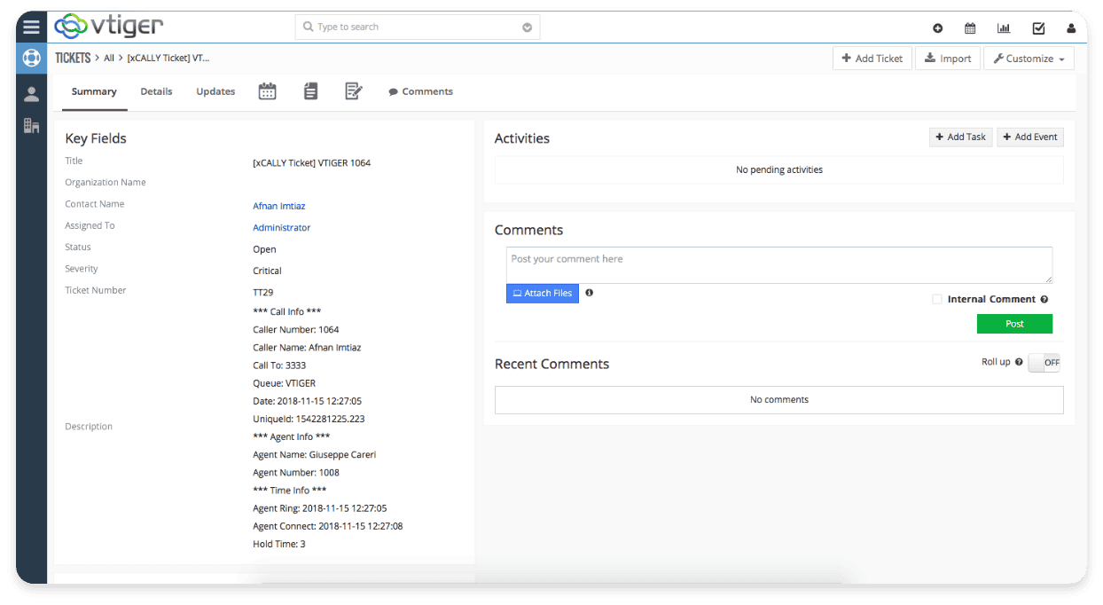This screenshot has height=605, width=1103.
Task: Open the support lifebuoy module icon
Action: click(31, 59)
